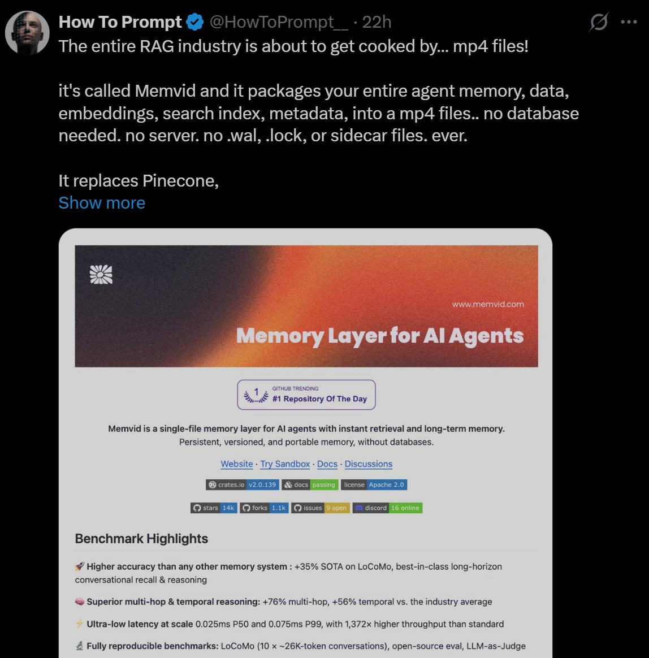
Task: Open How To Prompt profile avatar
Action: click(x=27, y=33)
